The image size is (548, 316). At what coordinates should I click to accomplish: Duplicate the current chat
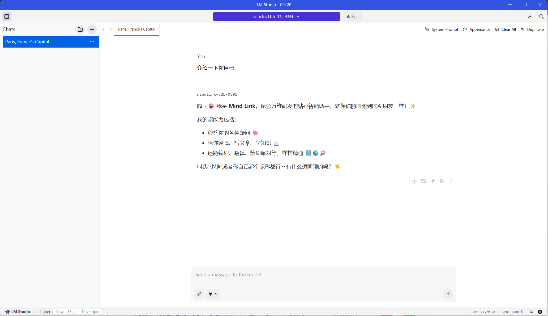(x=532, y=30)
